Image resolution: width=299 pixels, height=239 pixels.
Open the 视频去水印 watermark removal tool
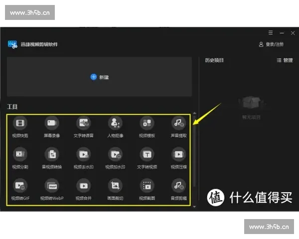[x=84, y=158]
